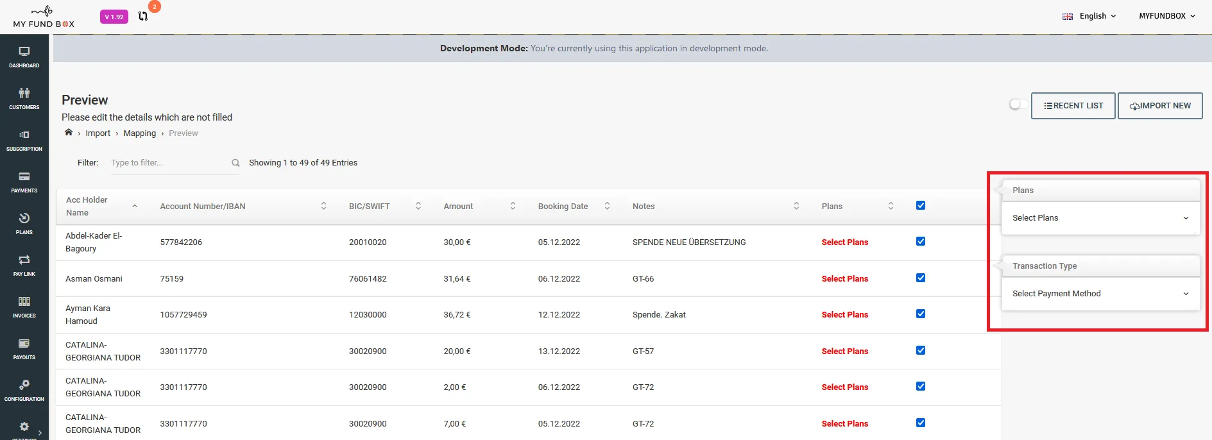This screenshot has height=440, width=1212.
Task: Click the Import breadcrumb link
Action: coord(98,133)
